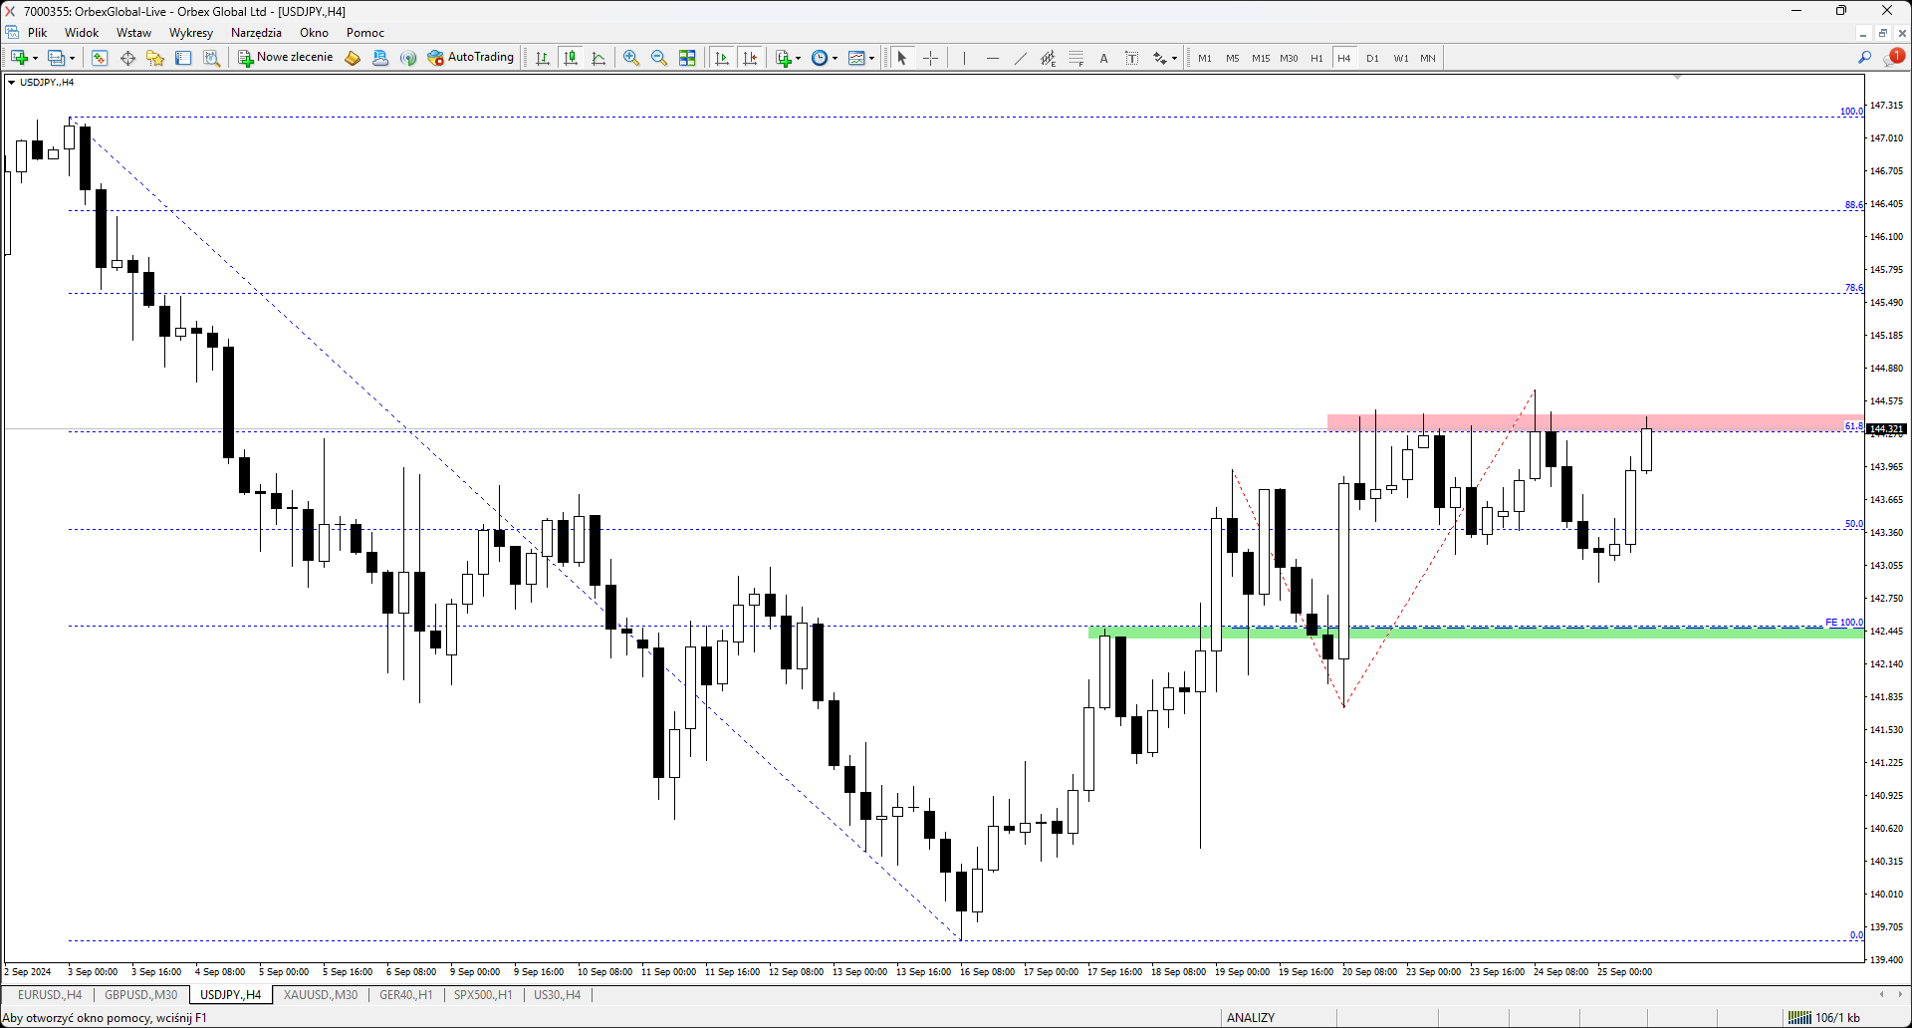Viewport: 1912px width, 1028px height.
Task: Select the trendline drawing tool
Action: point(1020,58)
